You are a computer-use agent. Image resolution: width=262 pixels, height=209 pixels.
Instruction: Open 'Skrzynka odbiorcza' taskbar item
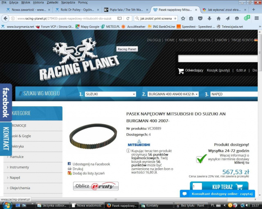click(x=53, y=205)
